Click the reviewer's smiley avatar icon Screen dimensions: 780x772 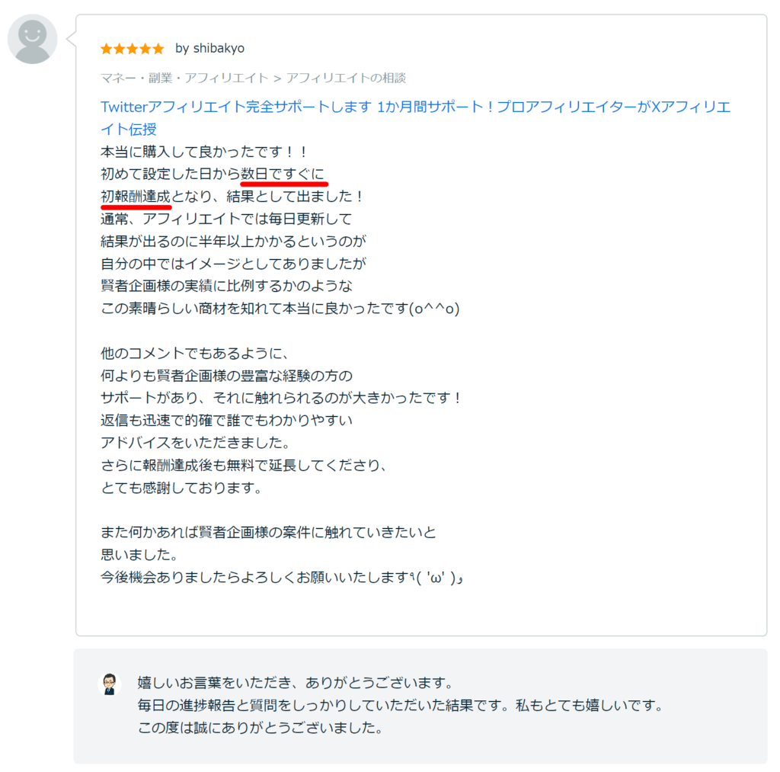[32, 38]
